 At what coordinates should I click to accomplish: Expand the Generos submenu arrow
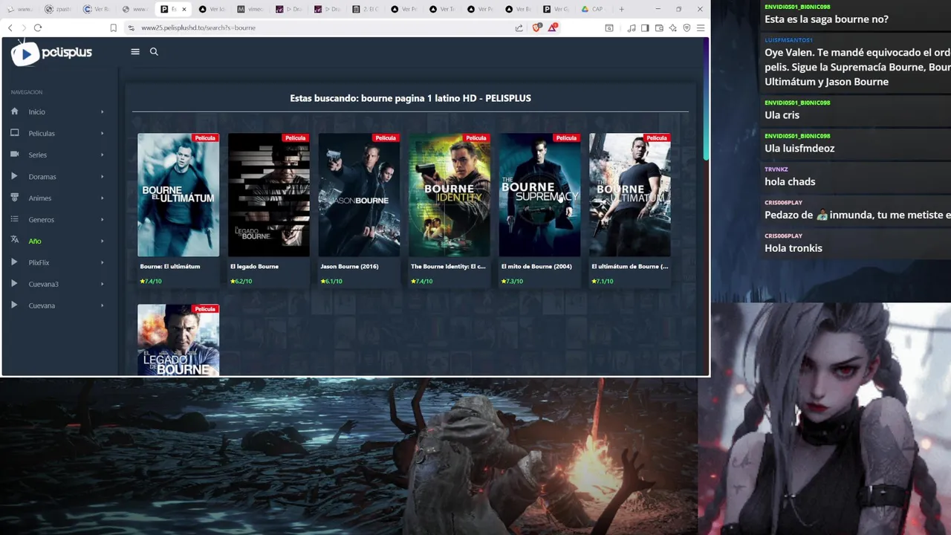[102, 219]
